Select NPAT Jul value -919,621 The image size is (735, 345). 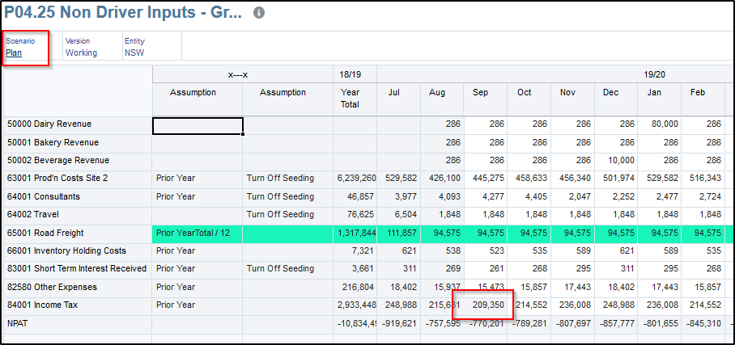[398, 323]
